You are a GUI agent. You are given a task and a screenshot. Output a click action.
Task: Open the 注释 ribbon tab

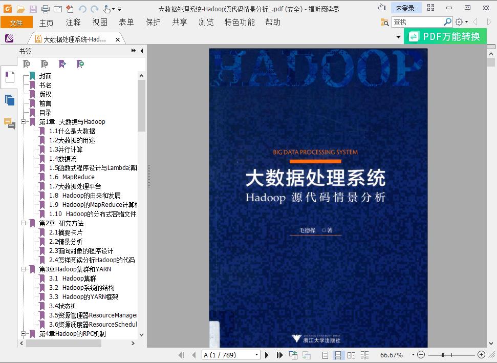pyautogui.click(x=73, y=22)
